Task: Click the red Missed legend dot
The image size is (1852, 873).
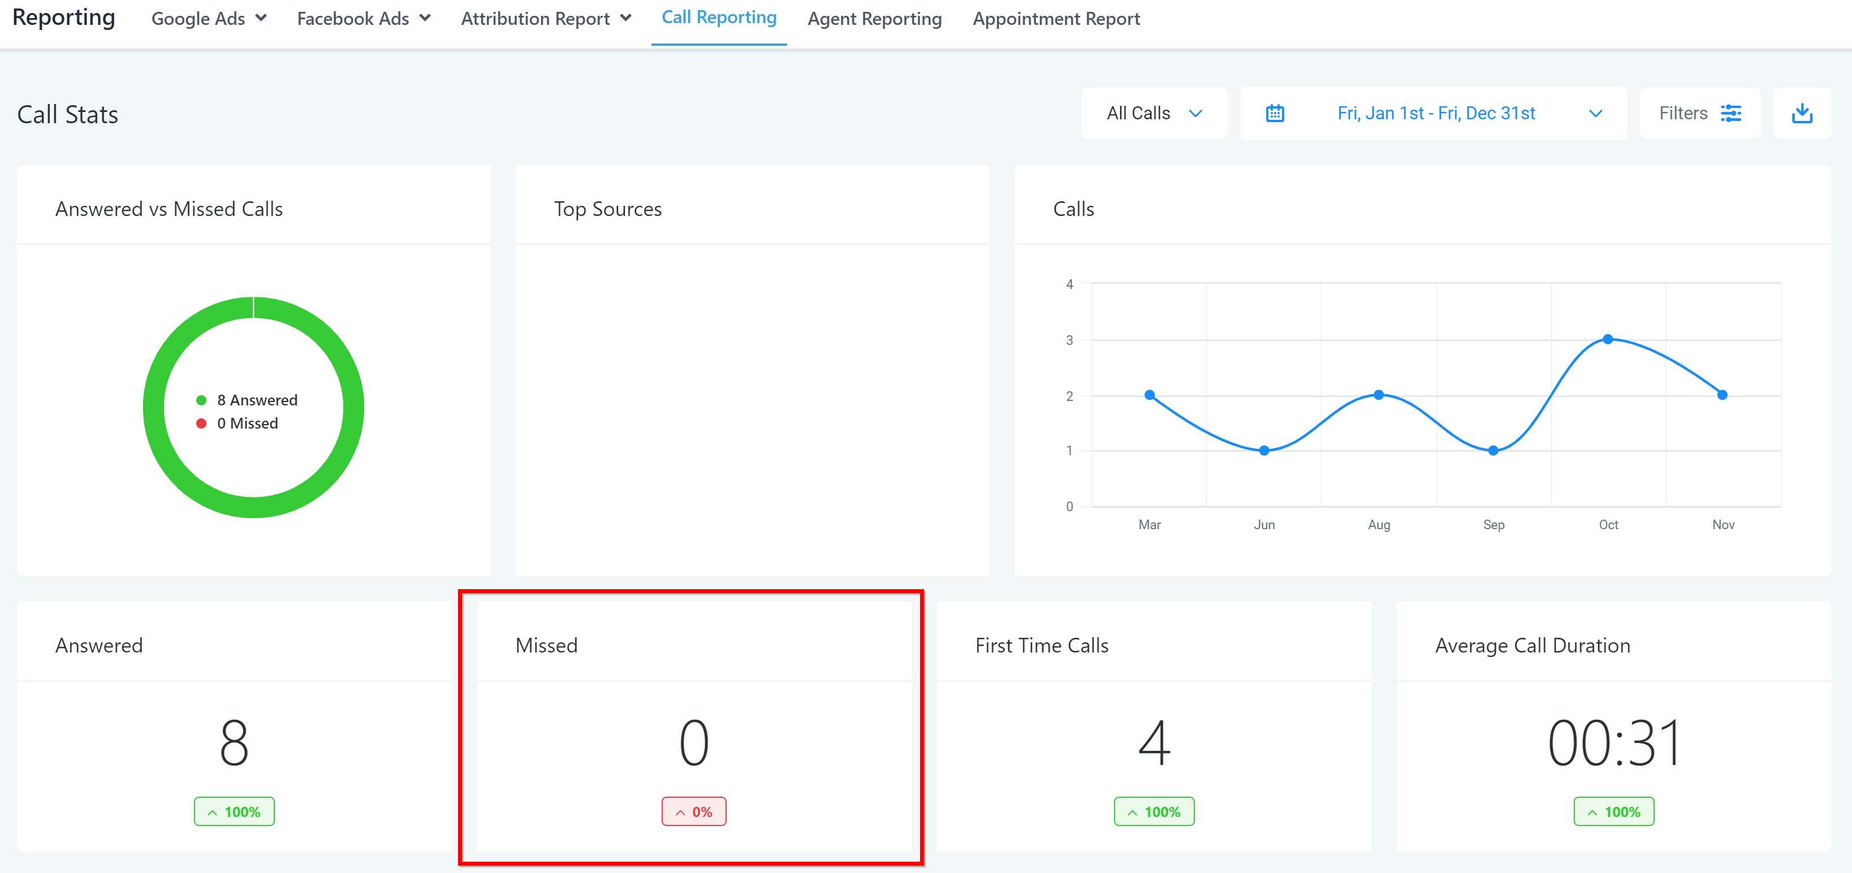Action: click(201, 423)
